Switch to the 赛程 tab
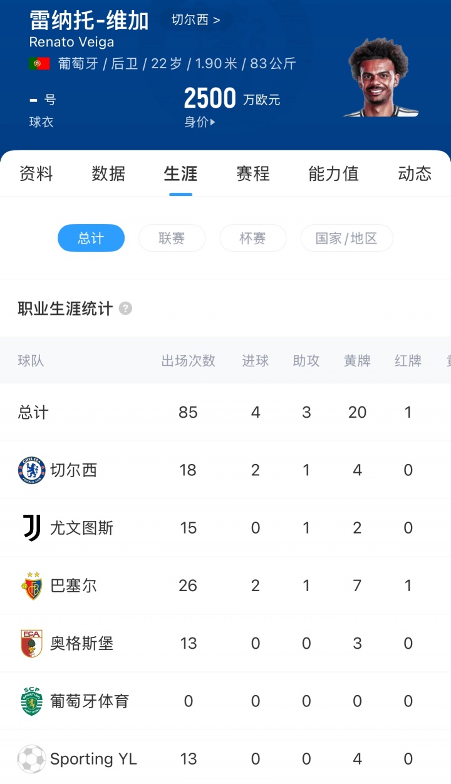This screenshot has height=784, width=451. click(252, 173)
